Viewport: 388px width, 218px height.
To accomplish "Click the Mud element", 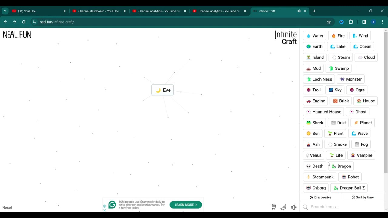I will pos(313,68).
